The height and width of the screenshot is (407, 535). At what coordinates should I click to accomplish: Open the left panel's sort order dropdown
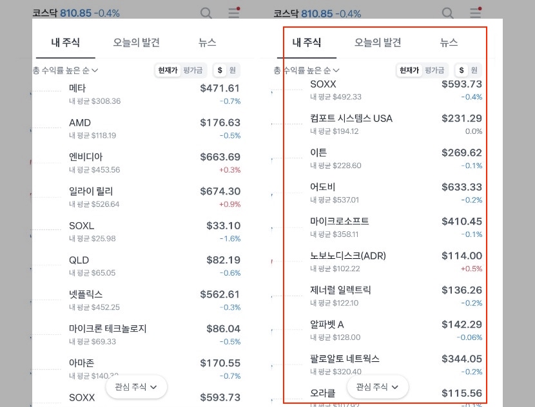click(64, 70)
